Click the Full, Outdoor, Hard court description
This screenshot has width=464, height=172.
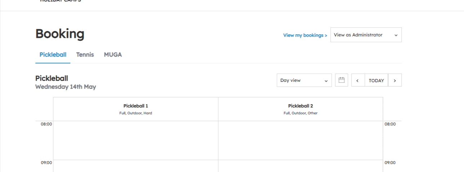136,113
